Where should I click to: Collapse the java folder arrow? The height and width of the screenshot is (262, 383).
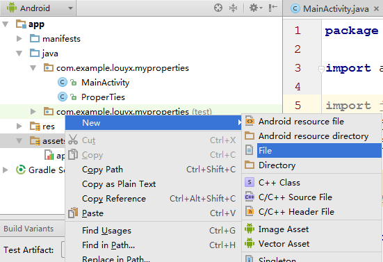(x=19, y=54)
